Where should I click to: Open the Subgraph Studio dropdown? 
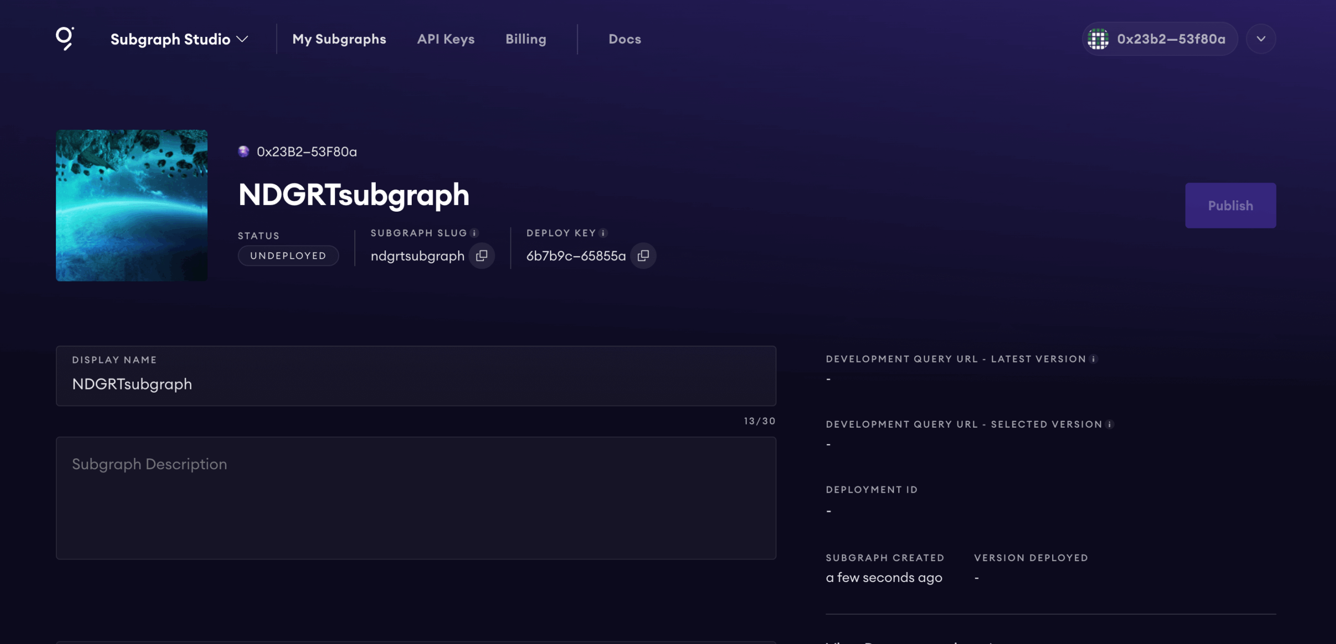179,39
